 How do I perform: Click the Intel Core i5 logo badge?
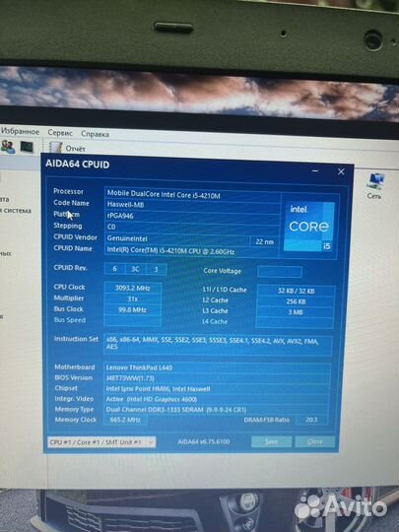(309, 227)
